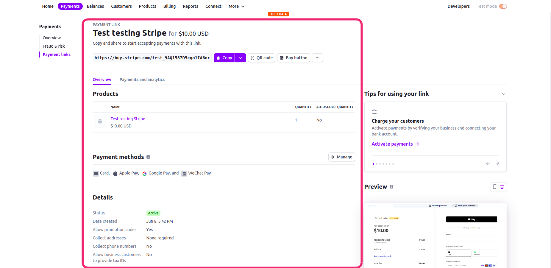This screenshot has height=268, width=551.
Task: Go to next tip arrow
Action: click(497, 163)
